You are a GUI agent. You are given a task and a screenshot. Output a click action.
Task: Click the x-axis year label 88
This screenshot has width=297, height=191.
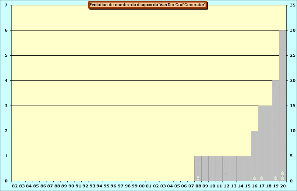pos(57,186)
